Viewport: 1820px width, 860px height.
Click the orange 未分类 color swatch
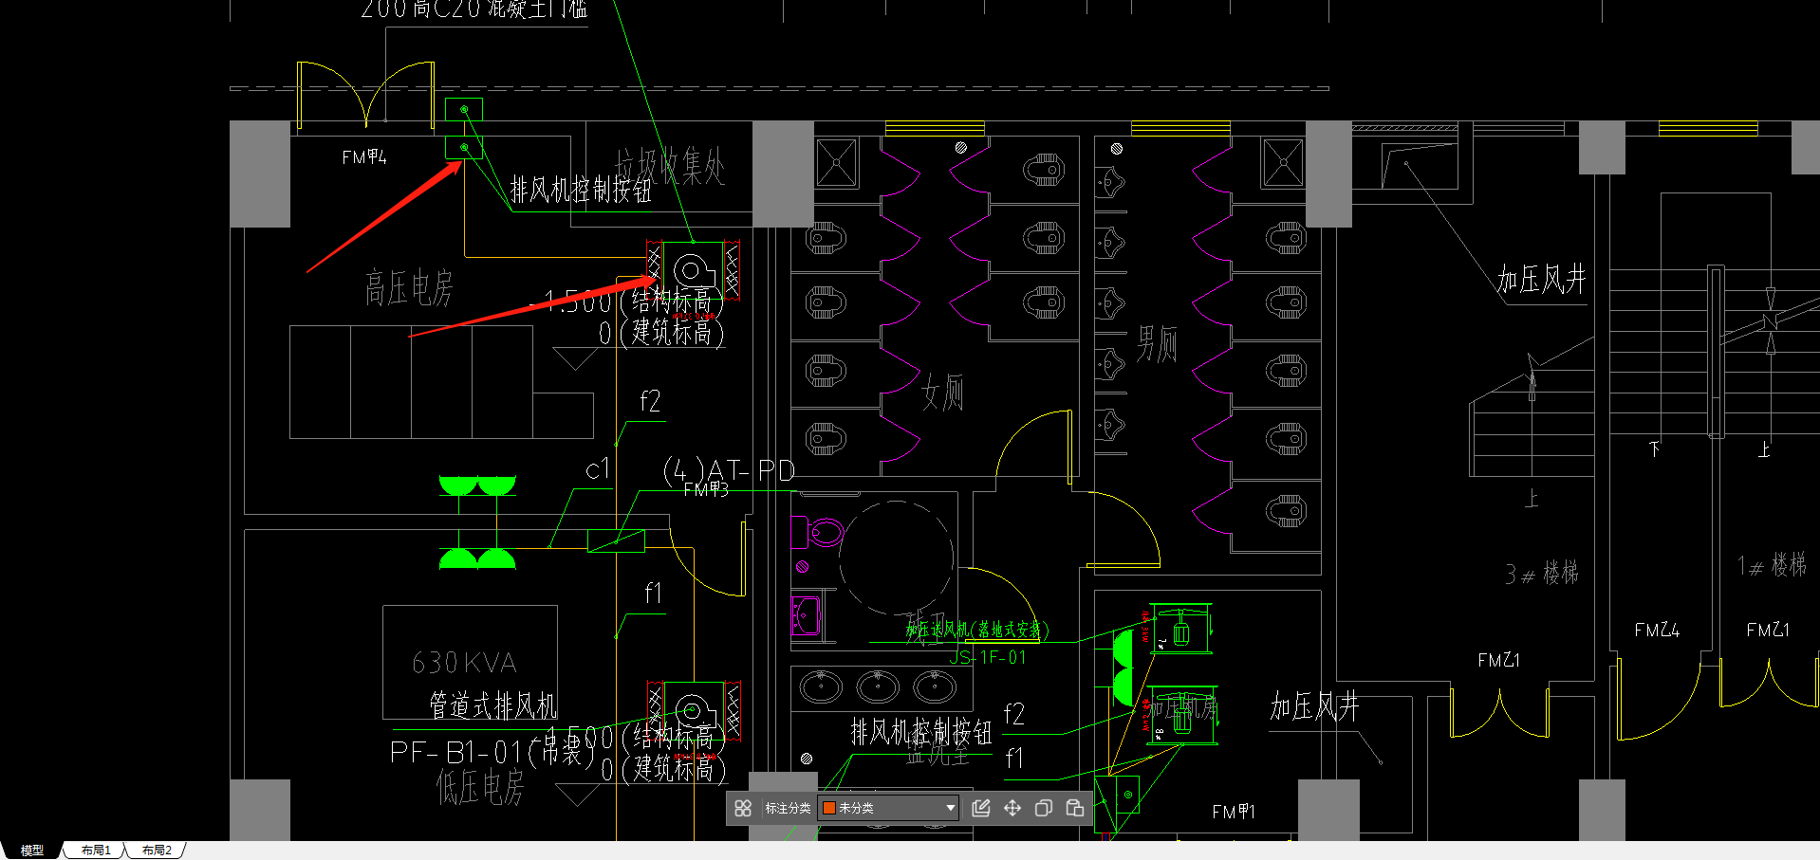point(828,808)
